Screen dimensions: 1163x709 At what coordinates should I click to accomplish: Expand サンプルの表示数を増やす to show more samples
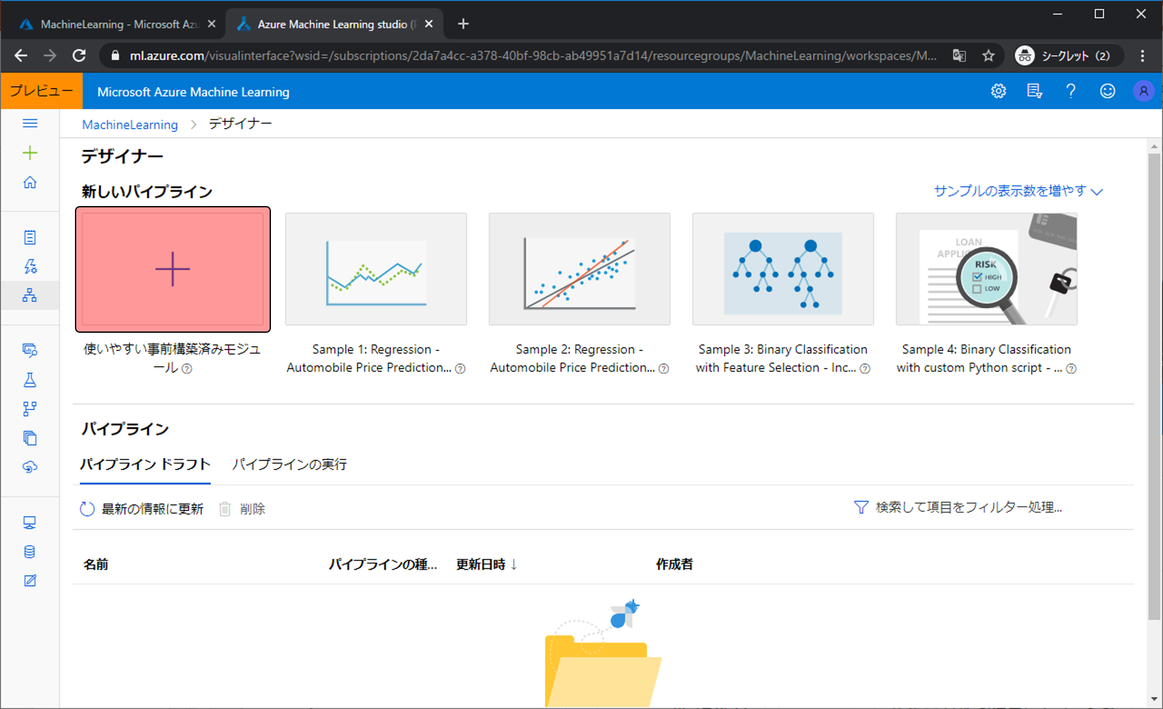(1017, 191)
